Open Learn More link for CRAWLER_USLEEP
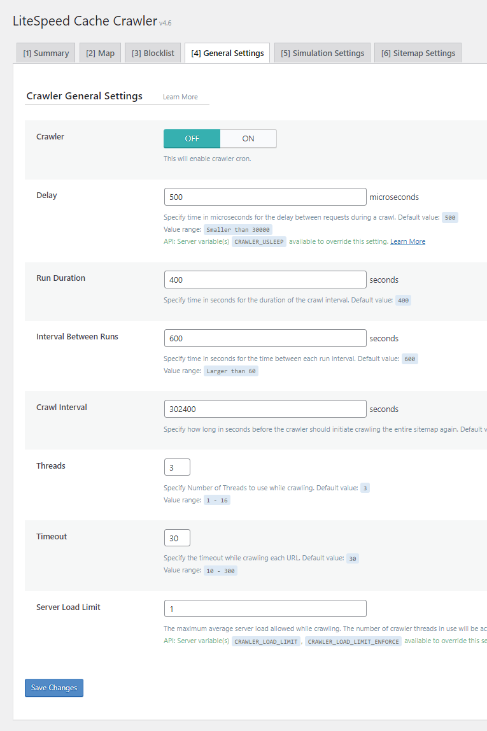Viewport: 487px width, 731px height. coord(407,242)
